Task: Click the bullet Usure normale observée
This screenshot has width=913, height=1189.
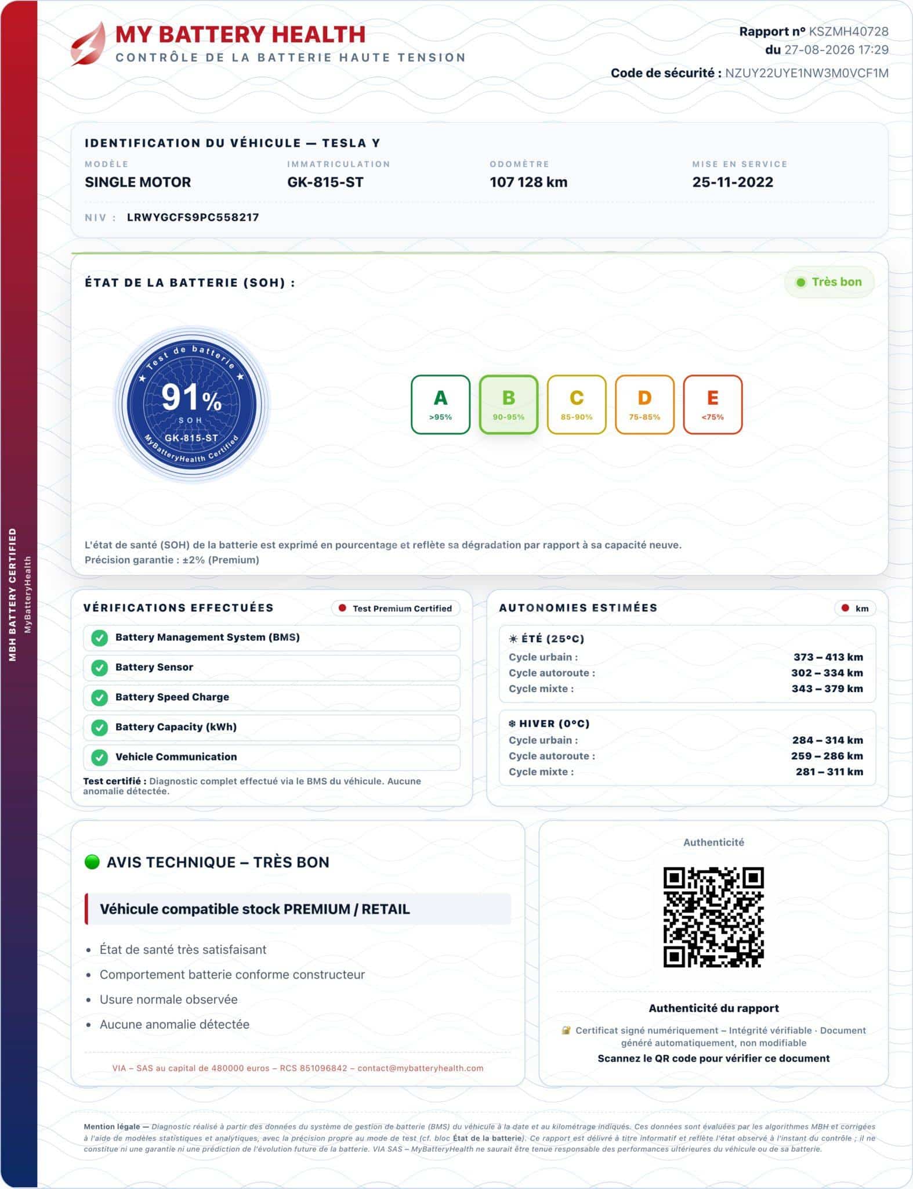Action: (169, 1000)
